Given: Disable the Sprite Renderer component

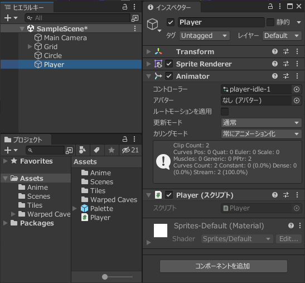Looking at the screenshot, I should pos(169,64).
